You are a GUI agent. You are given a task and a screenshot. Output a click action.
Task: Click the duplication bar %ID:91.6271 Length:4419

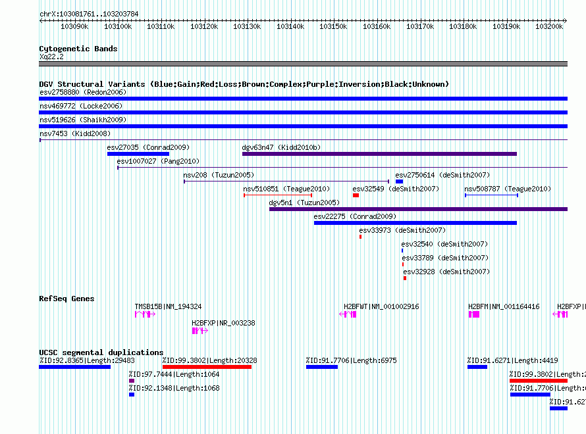pos(477,367)
